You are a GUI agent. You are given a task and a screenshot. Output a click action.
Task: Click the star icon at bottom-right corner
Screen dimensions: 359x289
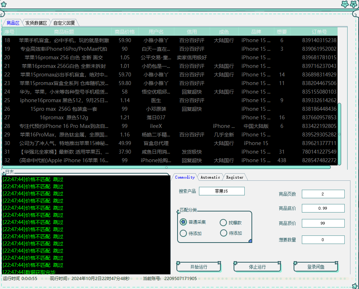pyautogui.click(x=354, y=285)
